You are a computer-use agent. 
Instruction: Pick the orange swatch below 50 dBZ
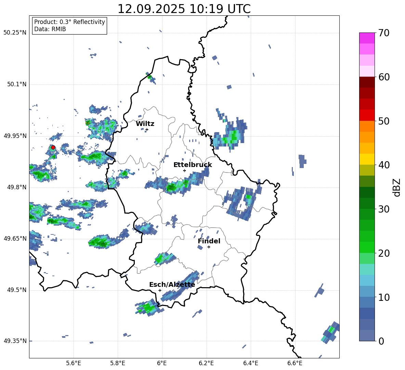pyautogui.click(x=367, y=126)
